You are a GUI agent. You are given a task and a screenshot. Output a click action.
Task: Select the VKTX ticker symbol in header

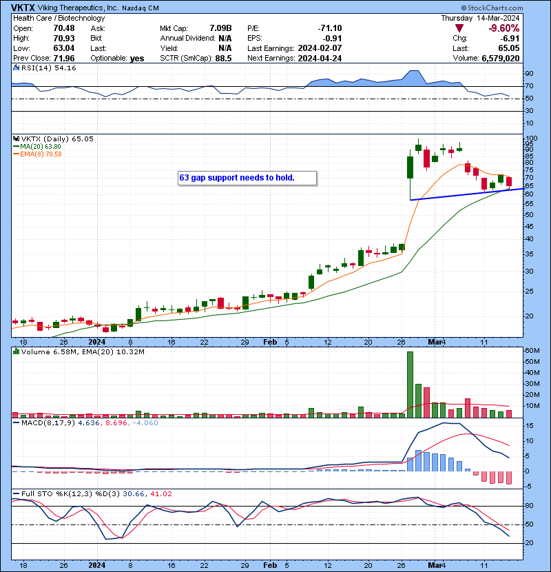pos(23,8)
